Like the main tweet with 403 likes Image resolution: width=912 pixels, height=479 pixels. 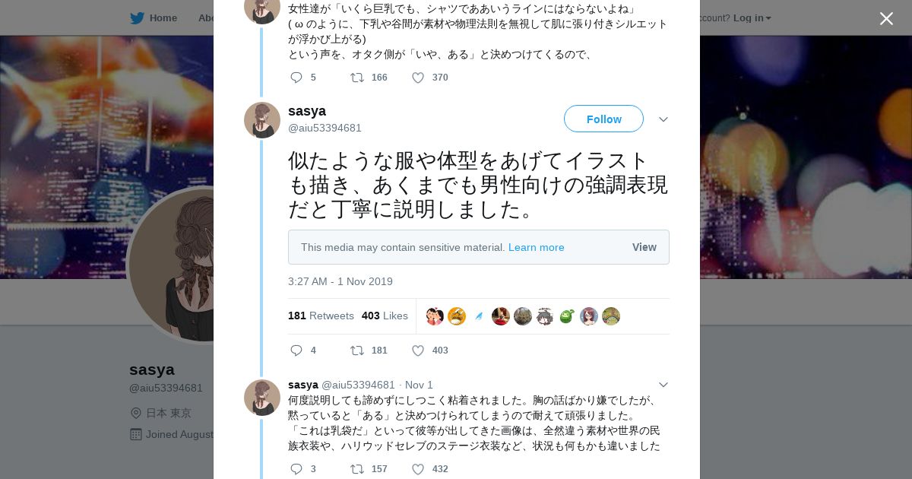point(418,351)
